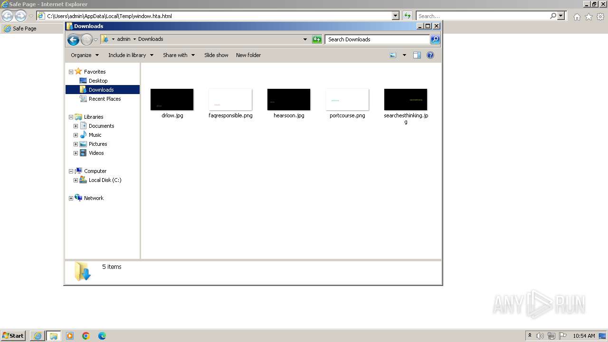Click the search magnifier in Downloads window
This screenshot has height=342, width=608.
pos(435,39)
